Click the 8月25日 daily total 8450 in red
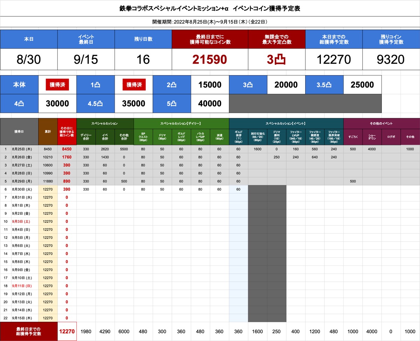The image size is (420, 341). [66, 149]
